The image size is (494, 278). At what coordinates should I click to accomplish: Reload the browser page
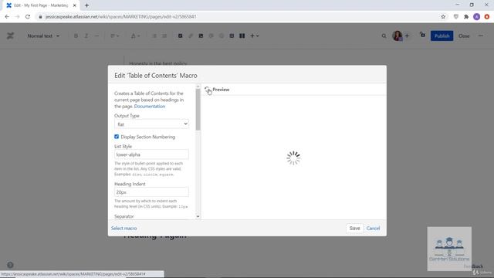pos(28,17)
